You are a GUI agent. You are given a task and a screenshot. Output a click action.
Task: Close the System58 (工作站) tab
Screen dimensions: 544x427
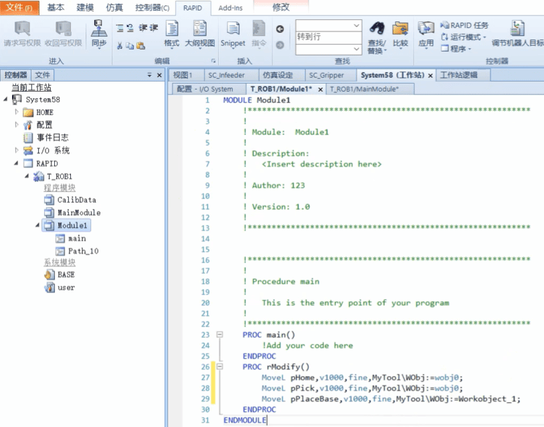point(430,76)
